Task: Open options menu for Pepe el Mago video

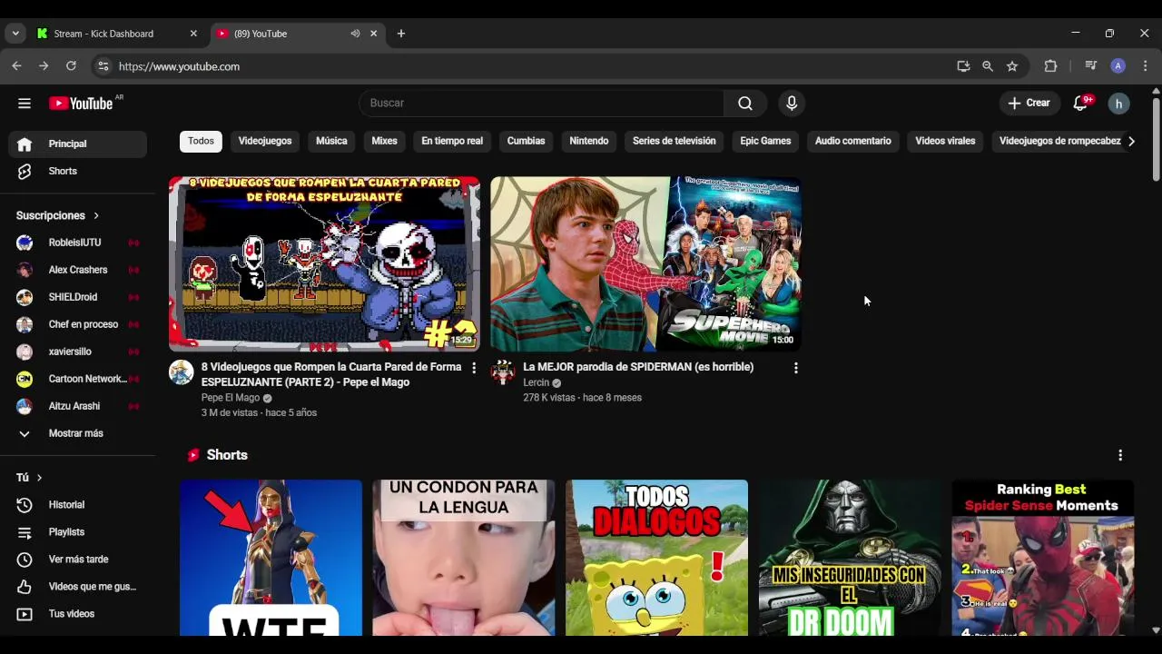Action: click(473, 368)
